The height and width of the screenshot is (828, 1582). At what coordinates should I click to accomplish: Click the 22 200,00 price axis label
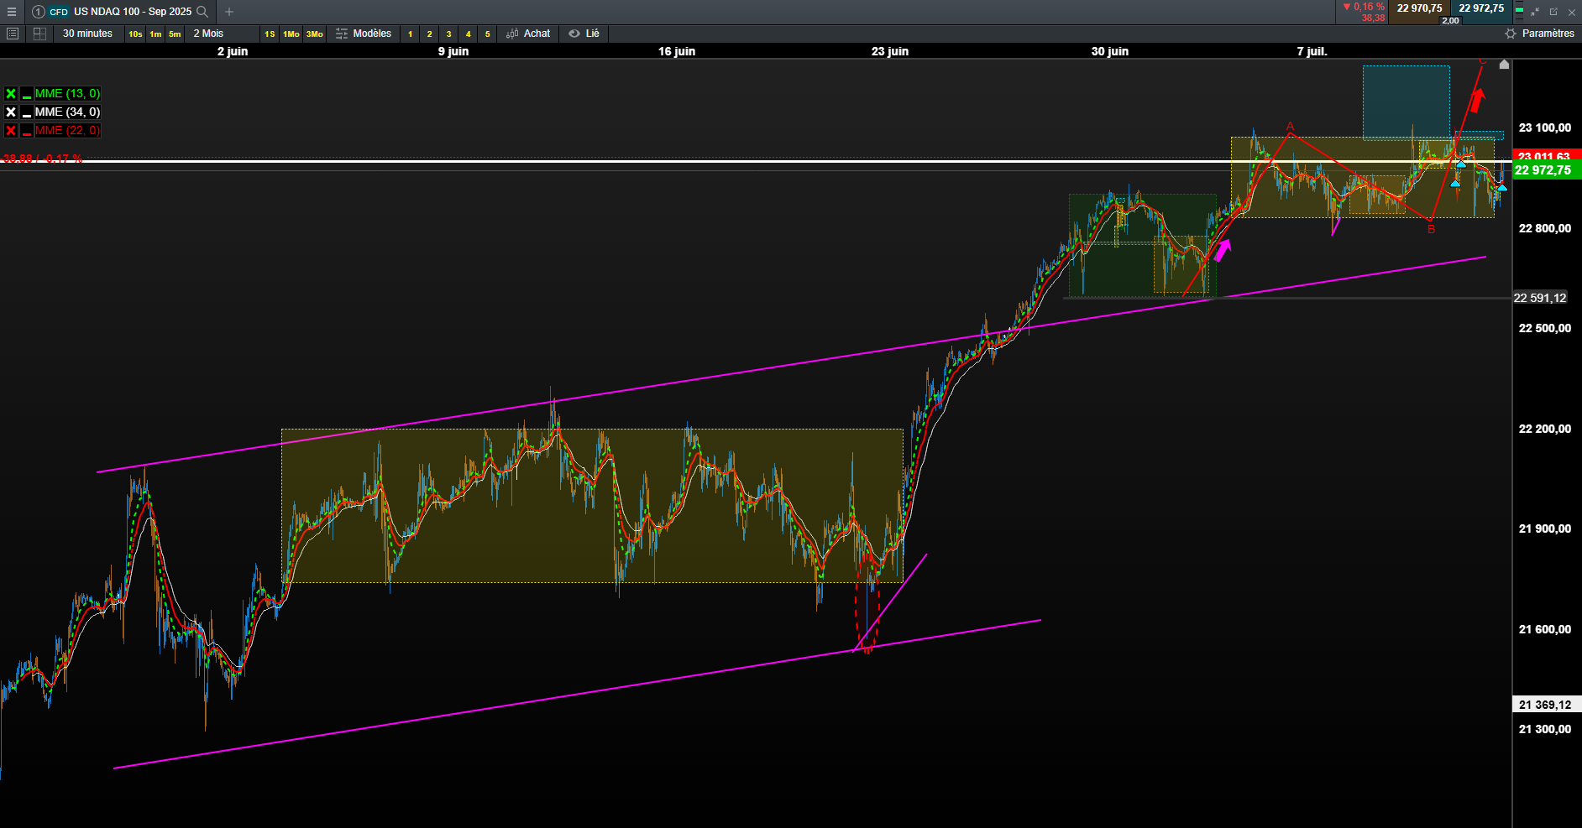click(1545, 429)
